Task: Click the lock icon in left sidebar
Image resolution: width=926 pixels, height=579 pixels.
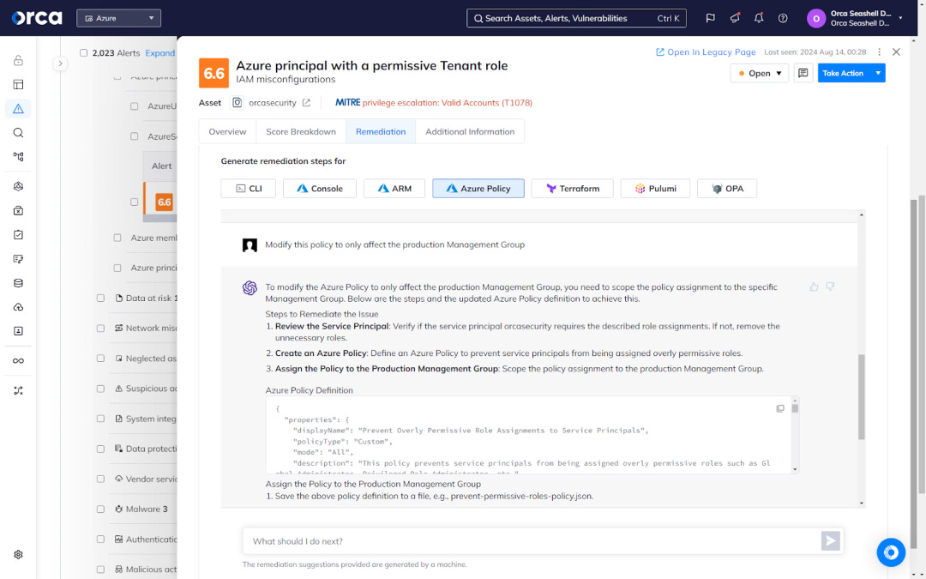Action: point(18,60)
